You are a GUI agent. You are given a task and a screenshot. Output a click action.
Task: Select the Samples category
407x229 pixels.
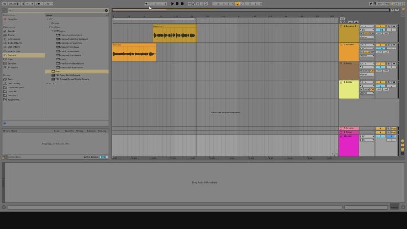[12, 63]
